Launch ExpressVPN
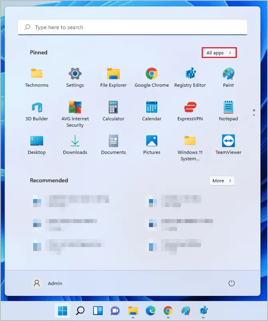This screenshot has height=321, width=268. coord(190,111)
